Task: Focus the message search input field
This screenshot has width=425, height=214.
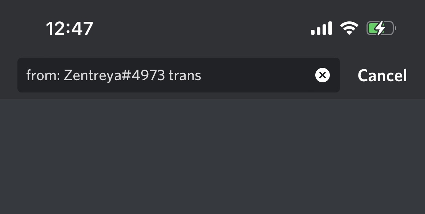Action: [x=179, y=75]
